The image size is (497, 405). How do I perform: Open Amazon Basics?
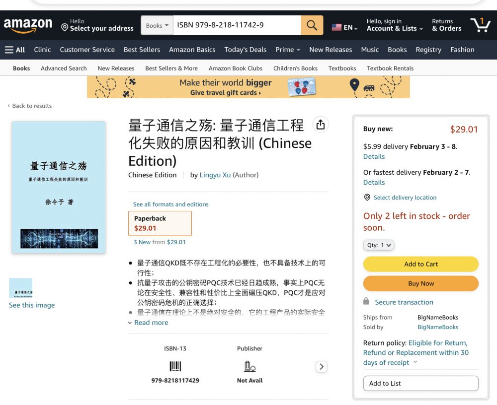click(x=192, y=50)
